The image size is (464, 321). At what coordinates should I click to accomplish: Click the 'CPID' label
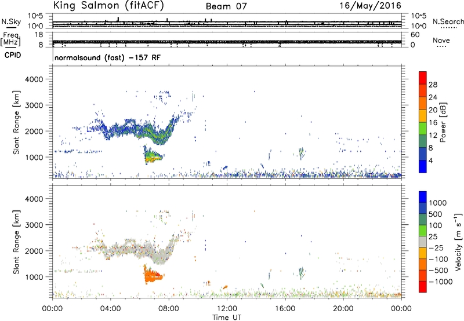tap(13, 55)
